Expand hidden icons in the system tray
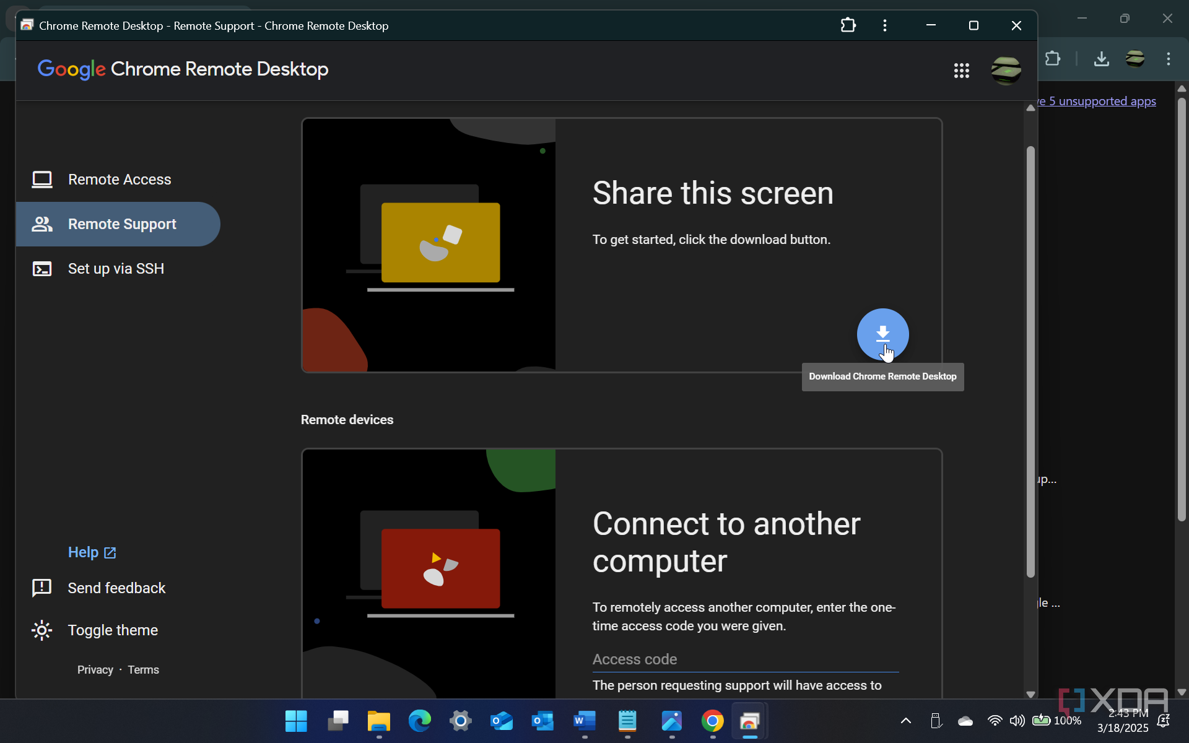 [905, 721]
